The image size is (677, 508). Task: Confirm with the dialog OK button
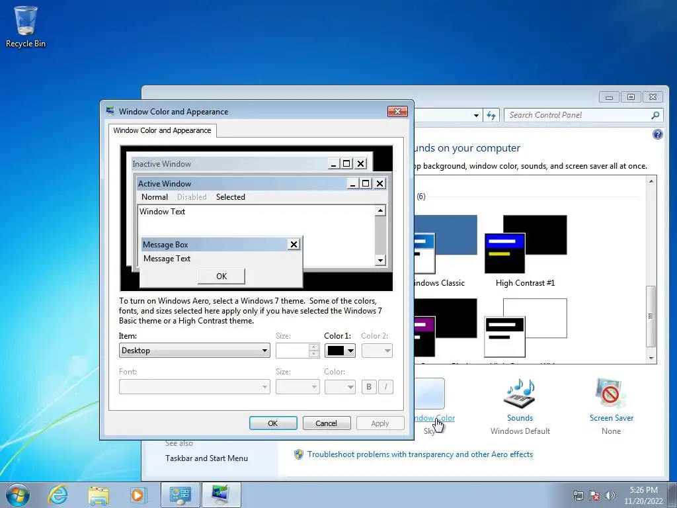pos(273,423)
